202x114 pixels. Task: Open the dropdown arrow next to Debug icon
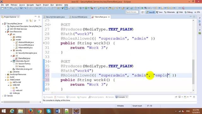click(83, 8)
